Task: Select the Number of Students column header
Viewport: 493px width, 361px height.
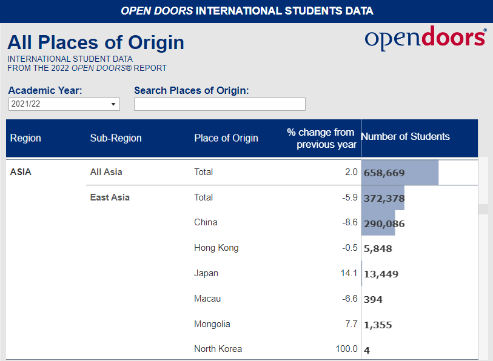Action: [x=405, y=136]
